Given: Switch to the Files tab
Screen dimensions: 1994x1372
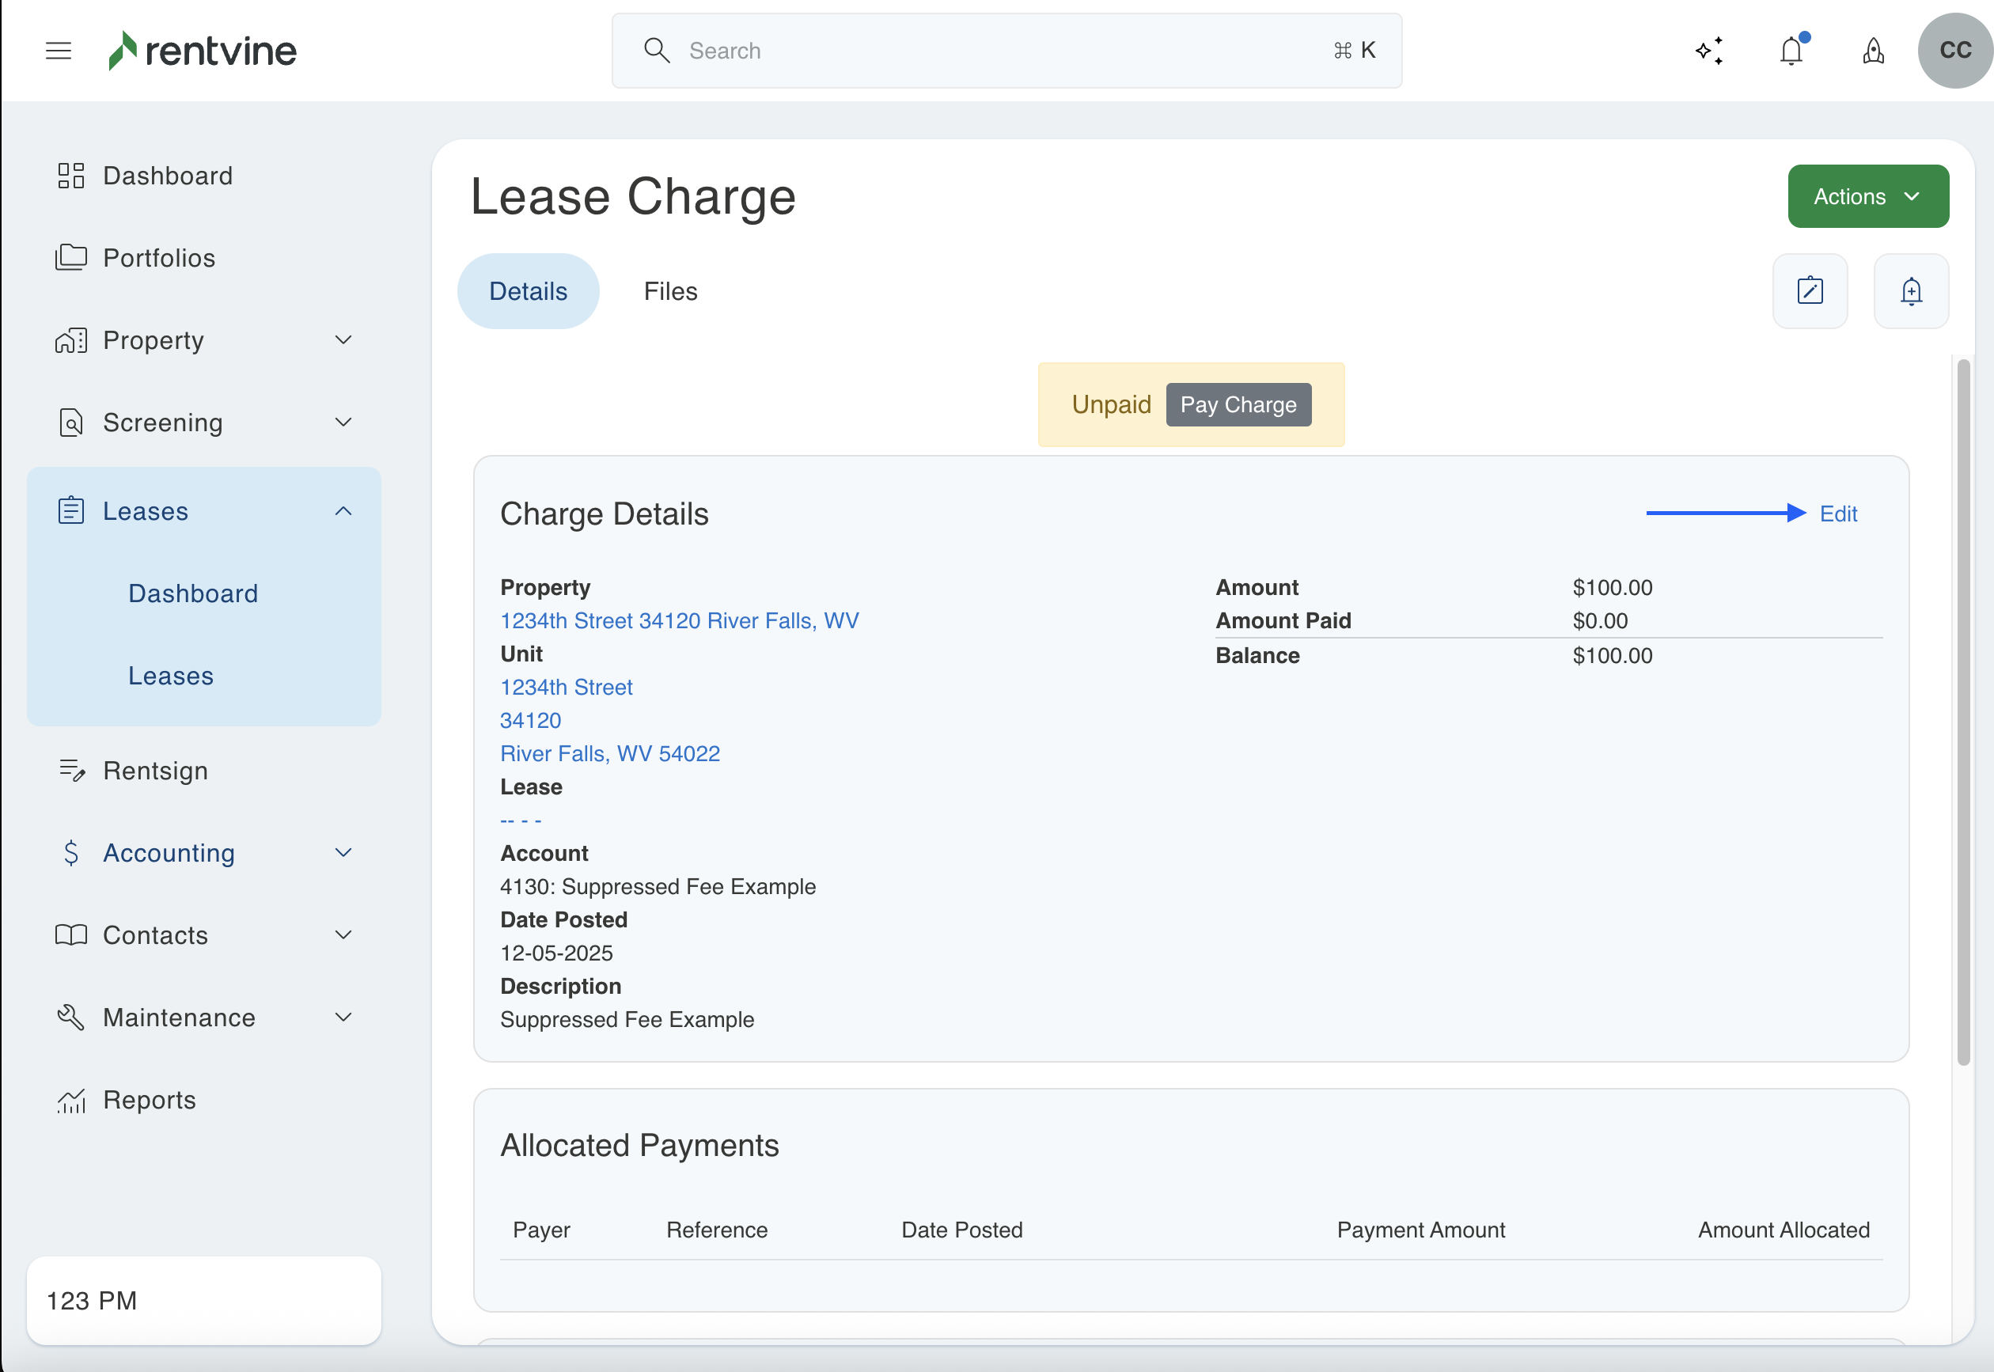Looking at the screenshot, I should coord(670,291).
